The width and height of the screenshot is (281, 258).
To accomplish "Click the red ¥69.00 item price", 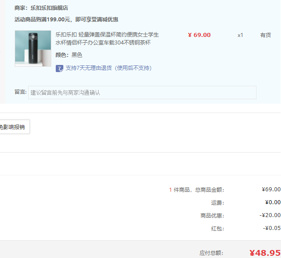I will (199, 35).
